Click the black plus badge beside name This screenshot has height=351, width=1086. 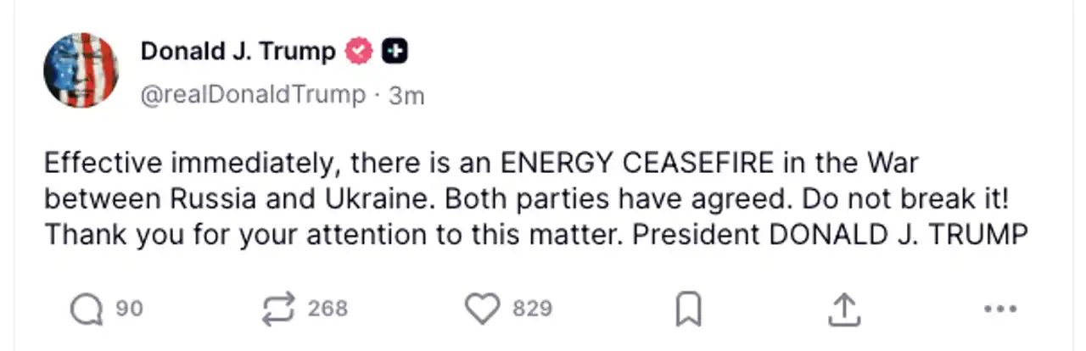click(x=395, y=52)
